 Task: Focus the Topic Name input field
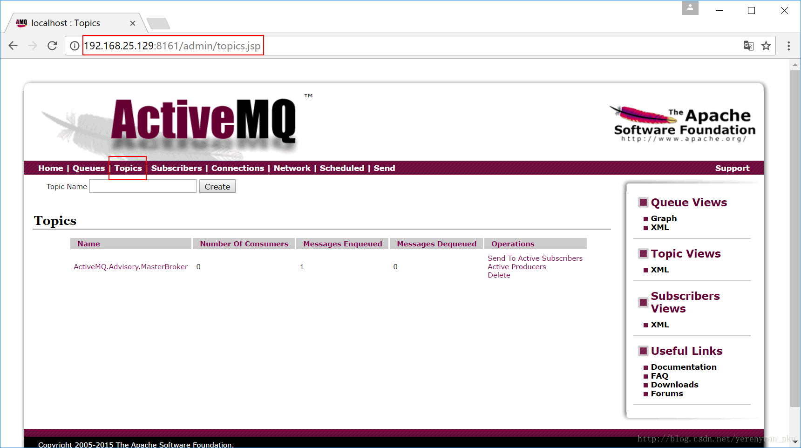(143, 186)
